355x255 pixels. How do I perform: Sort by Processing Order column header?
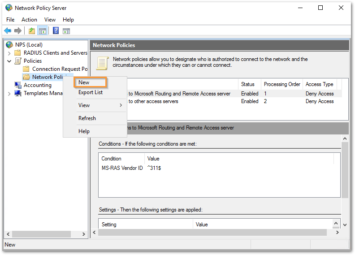281,84
